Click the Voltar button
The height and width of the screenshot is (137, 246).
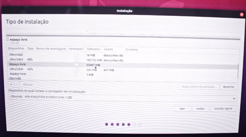pyautogui.click(x=201, y=108)
